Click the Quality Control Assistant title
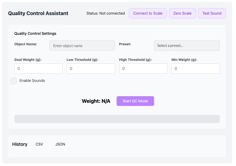Screen dimensions: 236x166 click(x=38, y=13)
